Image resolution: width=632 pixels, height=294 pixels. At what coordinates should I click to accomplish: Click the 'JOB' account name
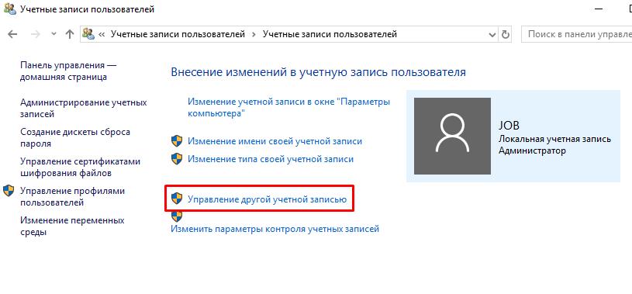coord(509,126)
